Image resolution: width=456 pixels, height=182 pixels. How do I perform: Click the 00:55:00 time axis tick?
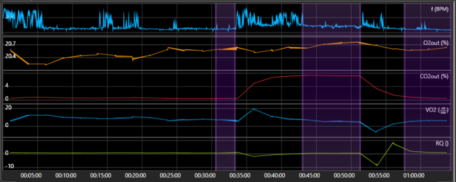coord(379,176)
